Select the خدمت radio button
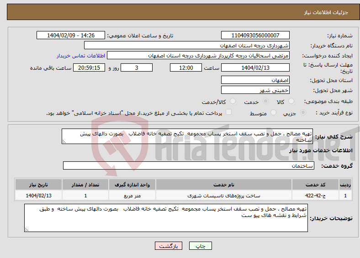The width and height of the screenshot is (360, 258). [x=265, y=101]
